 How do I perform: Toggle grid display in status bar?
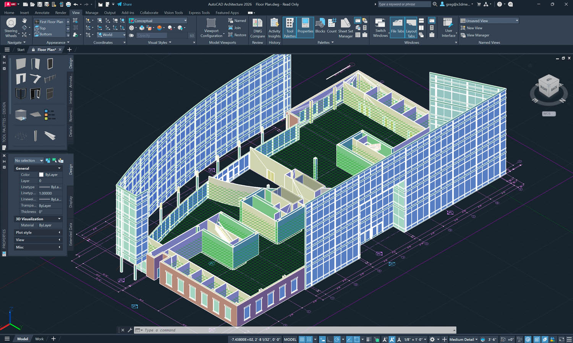point(302,339)
